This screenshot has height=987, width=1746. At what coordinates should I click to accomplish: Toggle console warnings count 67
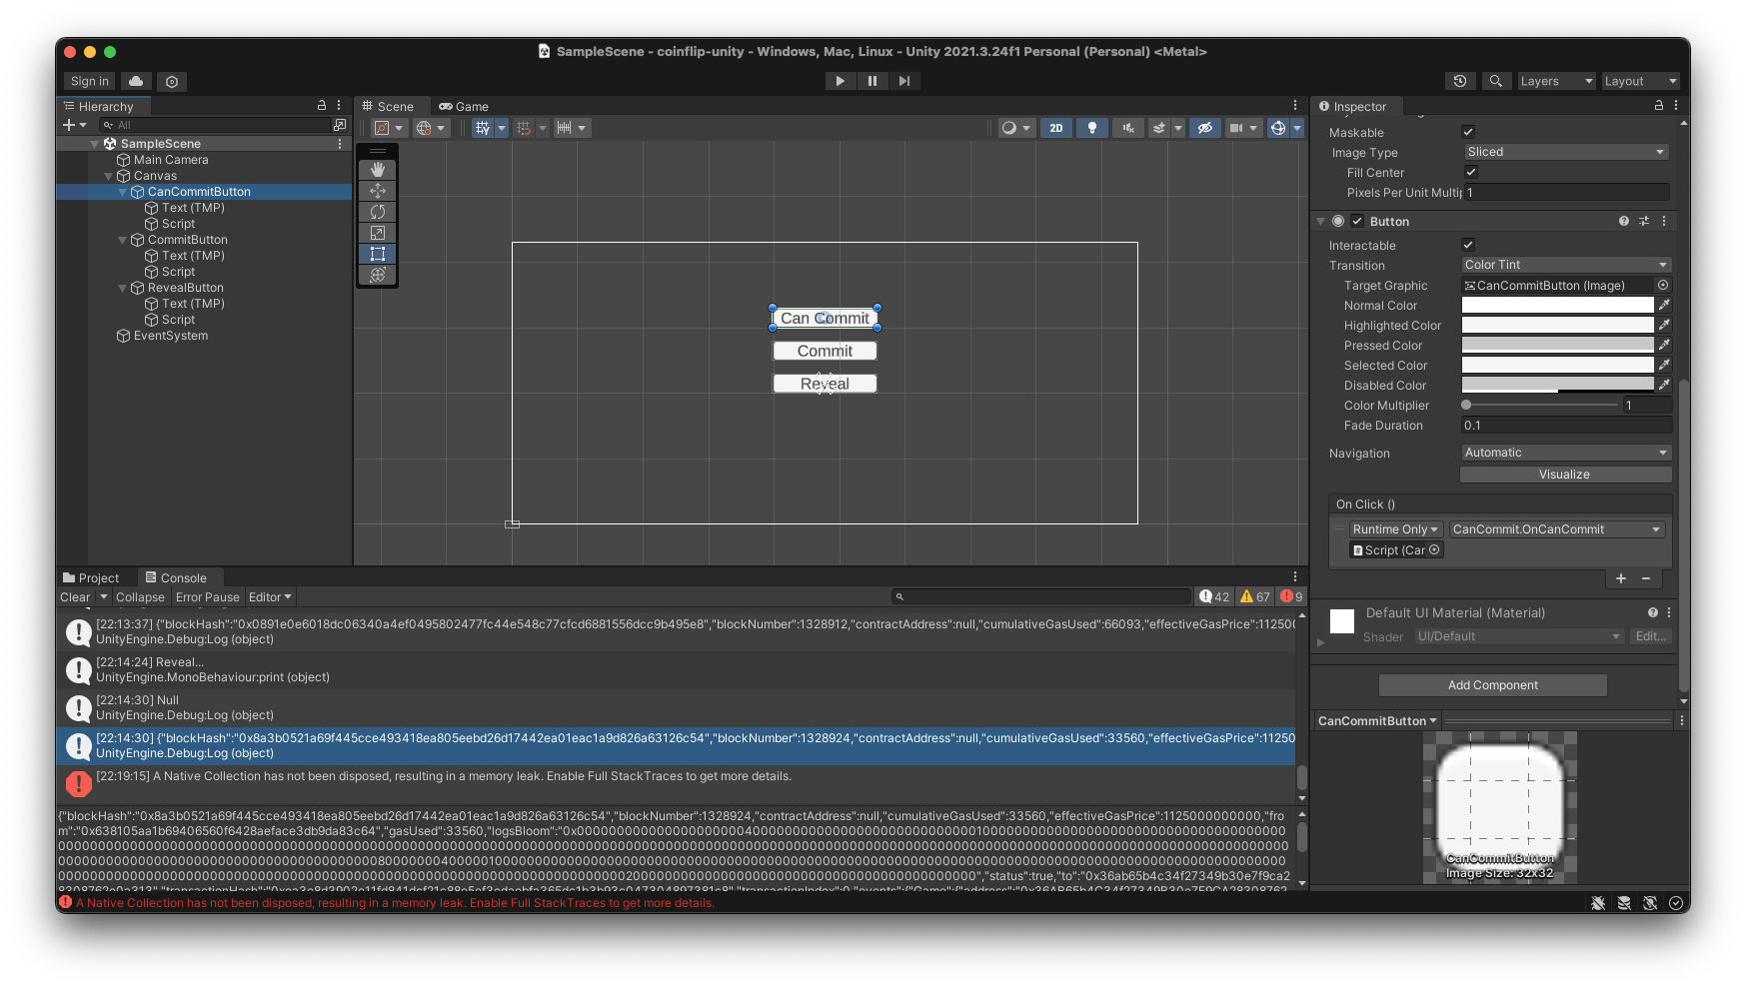(1255, 596)
